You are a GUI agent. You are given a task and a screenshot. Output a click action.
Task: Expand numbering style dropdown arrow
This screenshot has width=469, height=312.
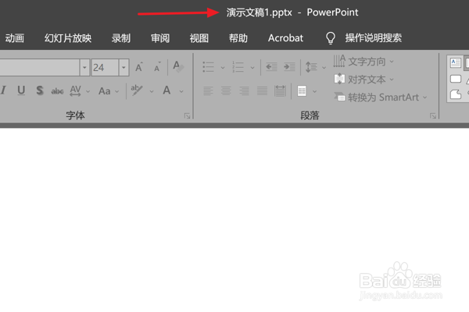click(252, 68)
